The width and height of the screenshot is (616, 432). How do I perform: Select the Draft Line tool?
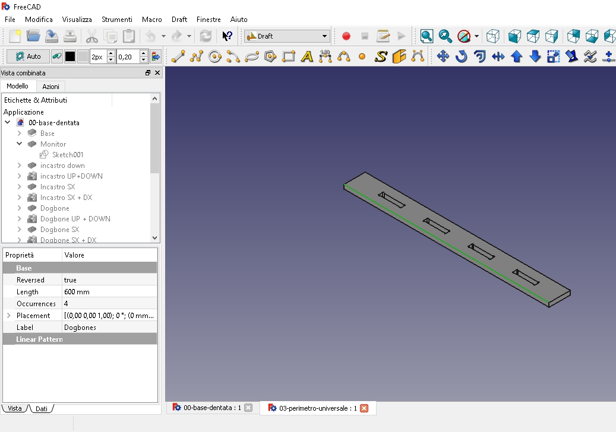(x=178, y=56)
